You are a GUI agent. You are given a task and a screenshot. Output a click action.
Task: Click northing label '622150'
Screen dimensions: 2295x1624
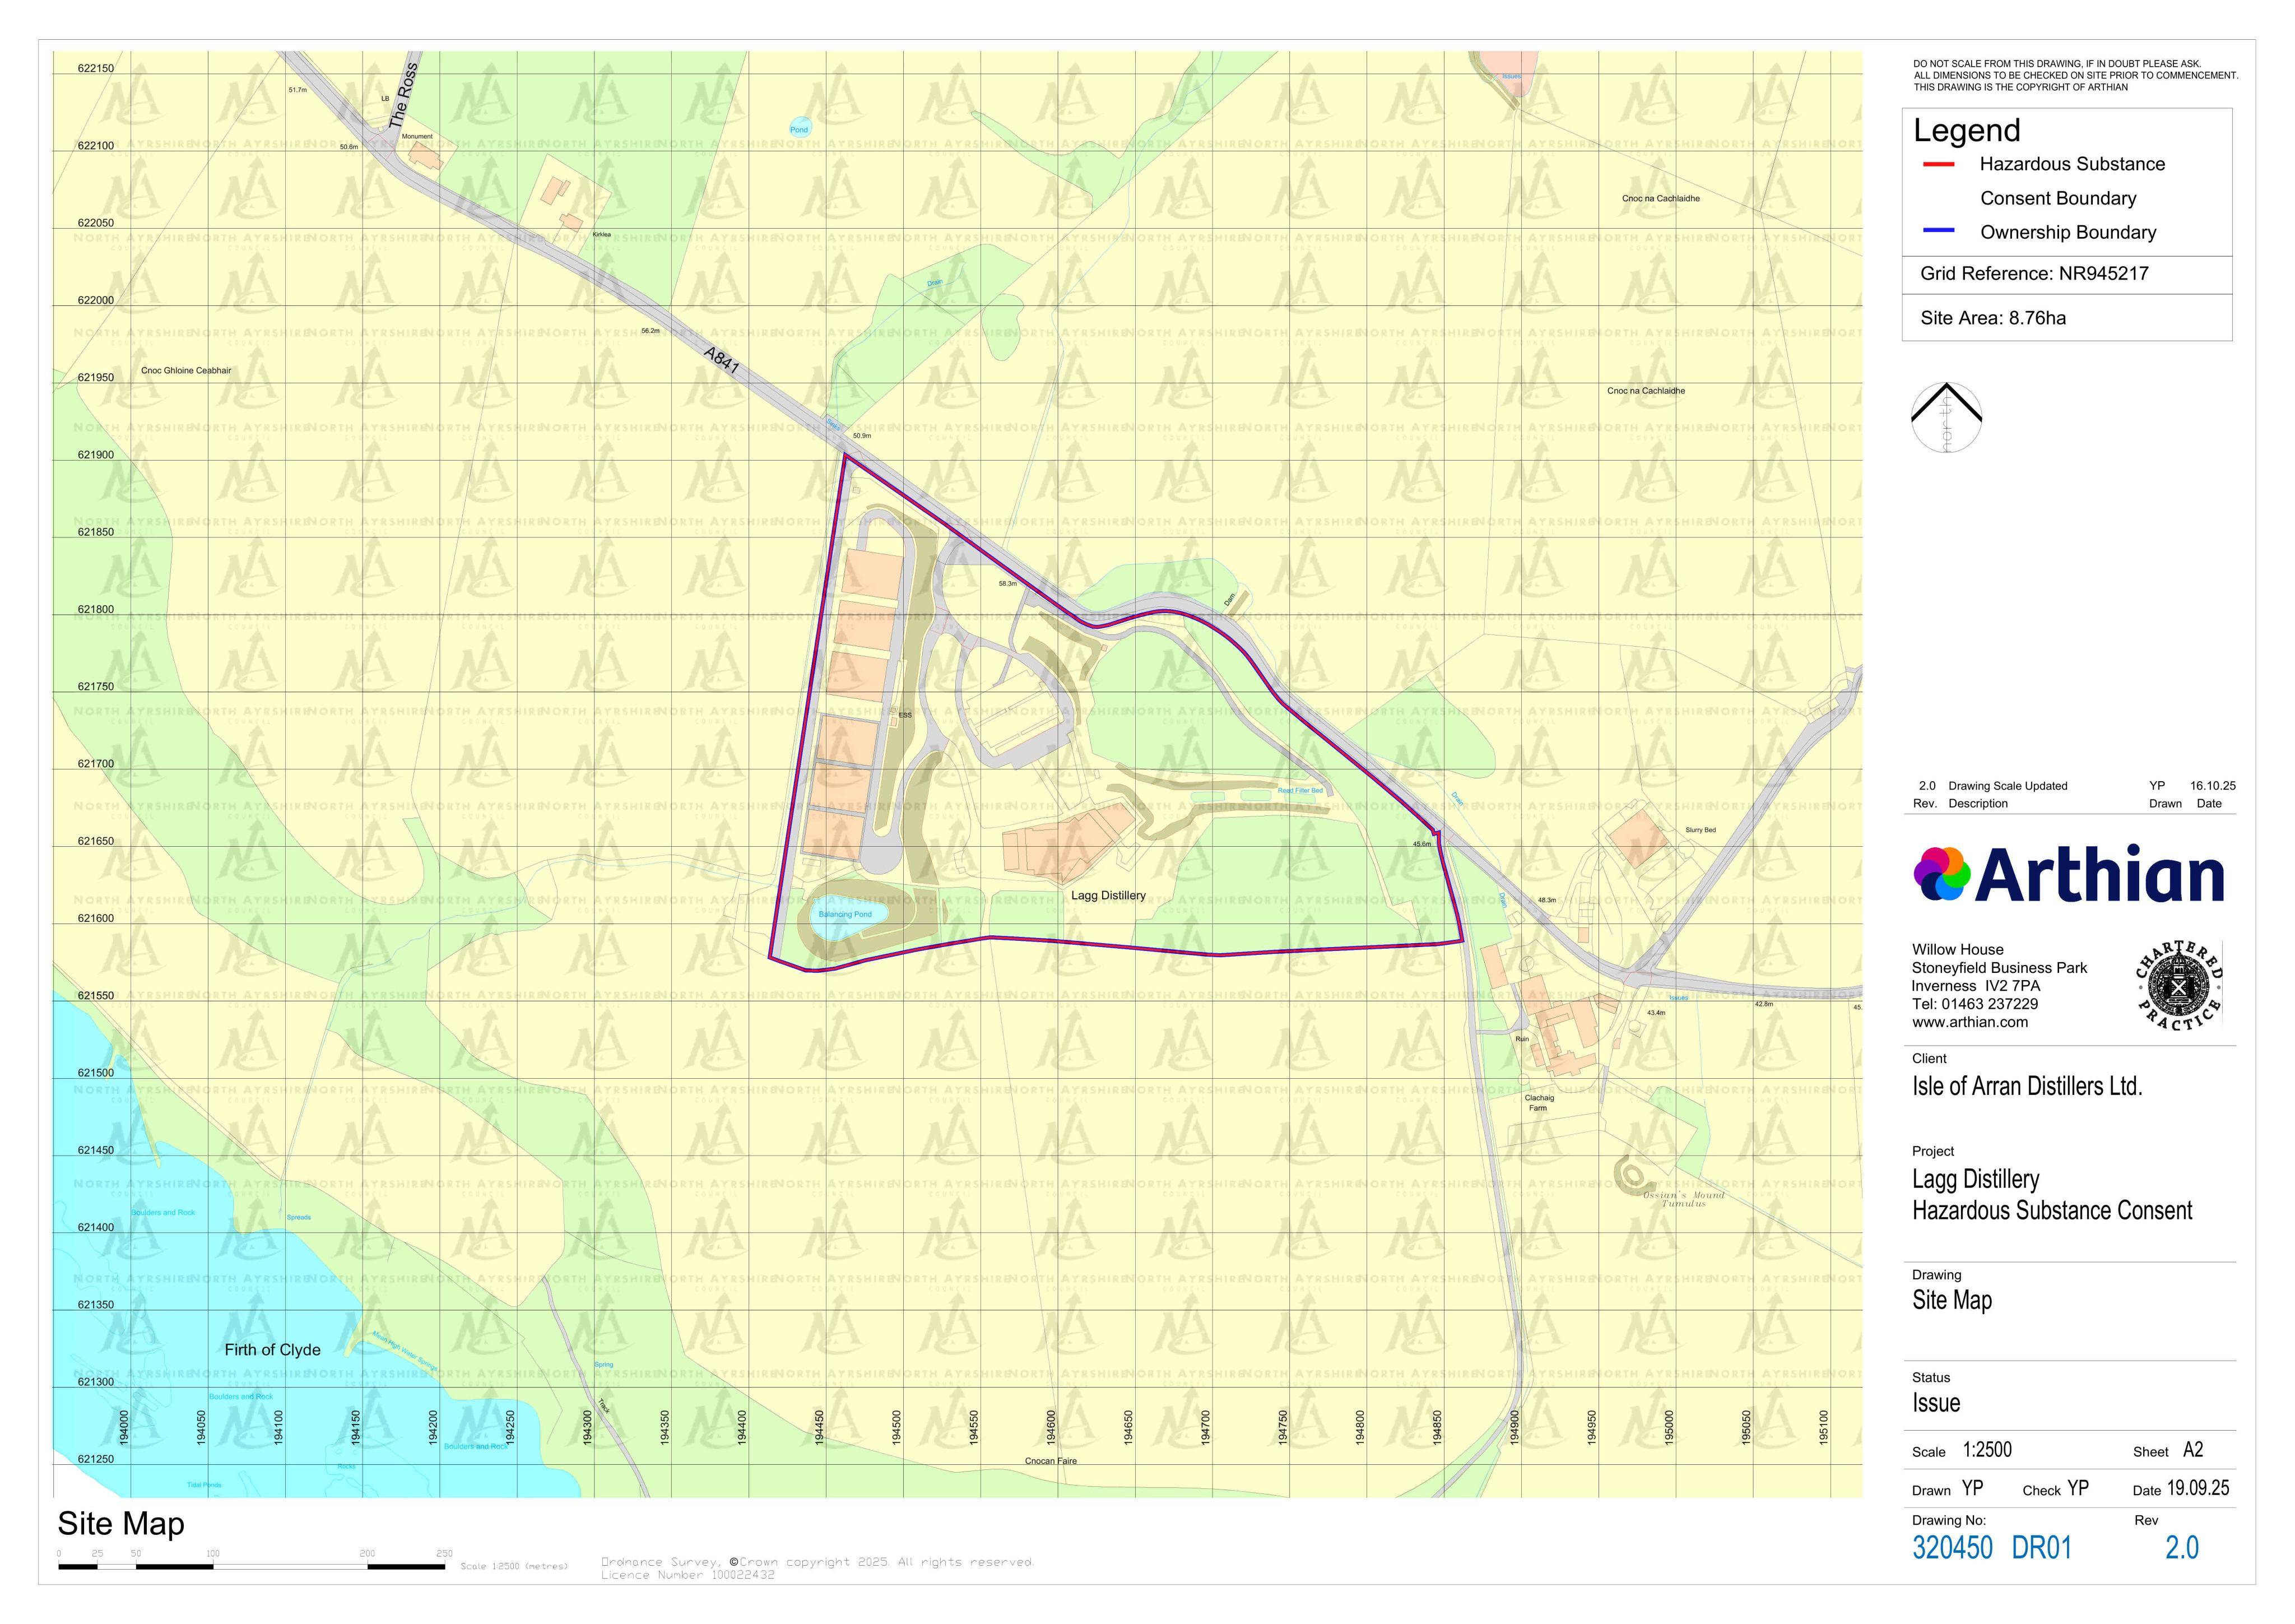click(96, 68)
